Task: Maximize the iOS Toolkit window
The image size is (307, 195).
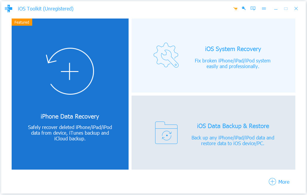Action: pos(286,9)
